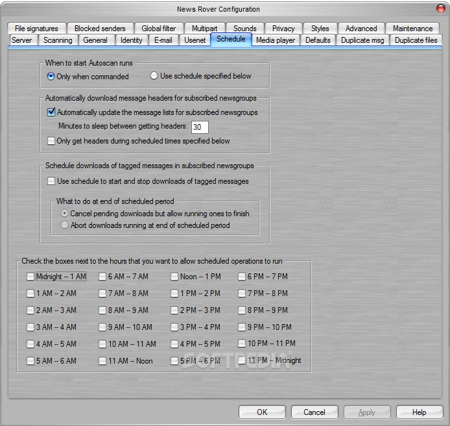Go to the Advanced tab
The image size is (450, 426).
(361, 29)
